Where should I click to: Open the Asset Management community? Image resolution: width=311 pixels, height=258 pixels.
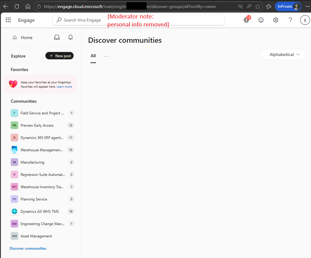click(42, 236)
